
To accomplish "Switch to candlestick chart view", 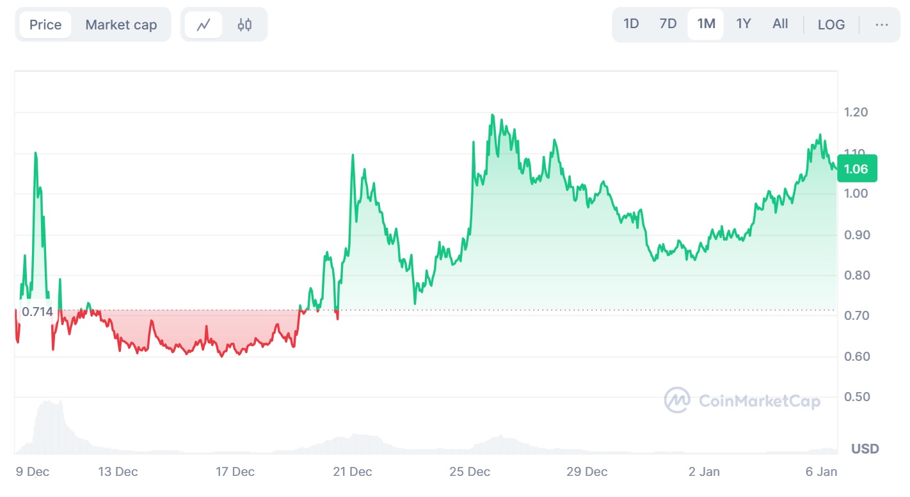I will pos(244,25).
